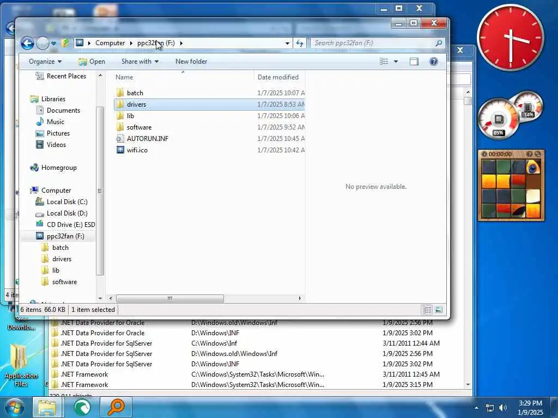Viewport: 558px width, 418px height.
Task: Select the lib folder in file list
Action: coord(130,116)
